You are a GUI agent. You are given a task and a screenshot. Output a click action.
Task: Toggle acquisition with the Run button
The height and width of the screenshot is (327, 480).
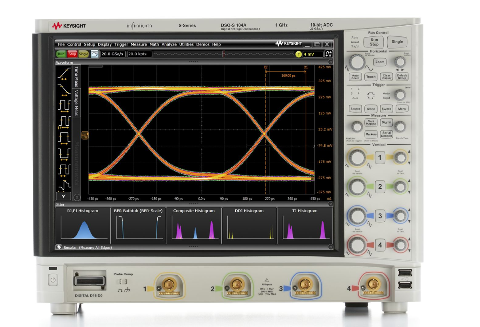point(62,54)
